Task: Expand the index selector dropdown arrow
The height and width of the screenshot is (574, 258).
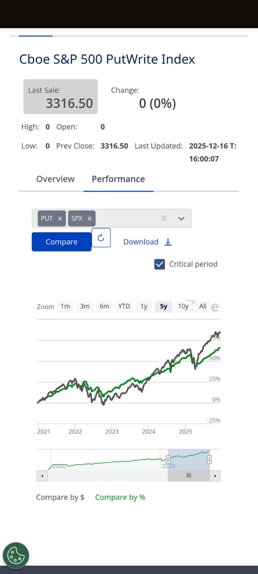Action: coord(181,219)
